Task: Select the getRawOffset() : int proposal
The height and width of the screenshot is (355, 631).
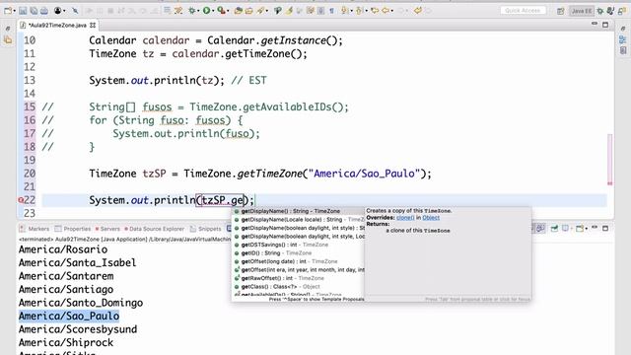Action: tap(298, 278)
